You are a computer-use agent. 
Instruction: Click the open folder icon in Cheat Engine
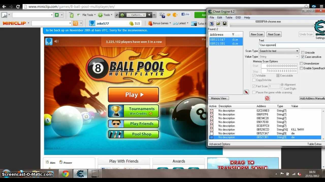point(218,24)
